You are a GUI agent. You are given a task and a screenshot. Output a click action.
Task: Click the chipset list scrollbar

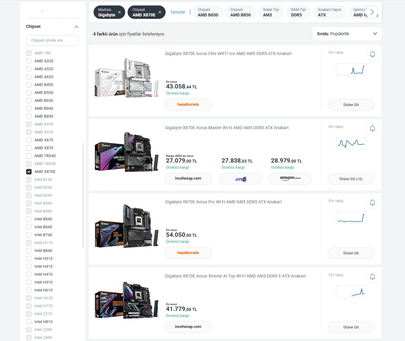[x=83, y=196]
